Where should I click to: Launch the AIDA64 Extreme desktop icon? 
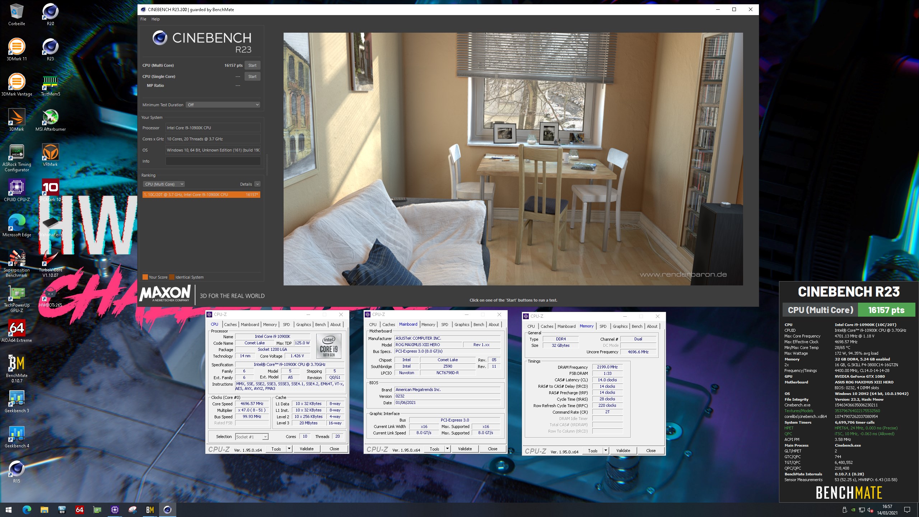click(17, 331)
